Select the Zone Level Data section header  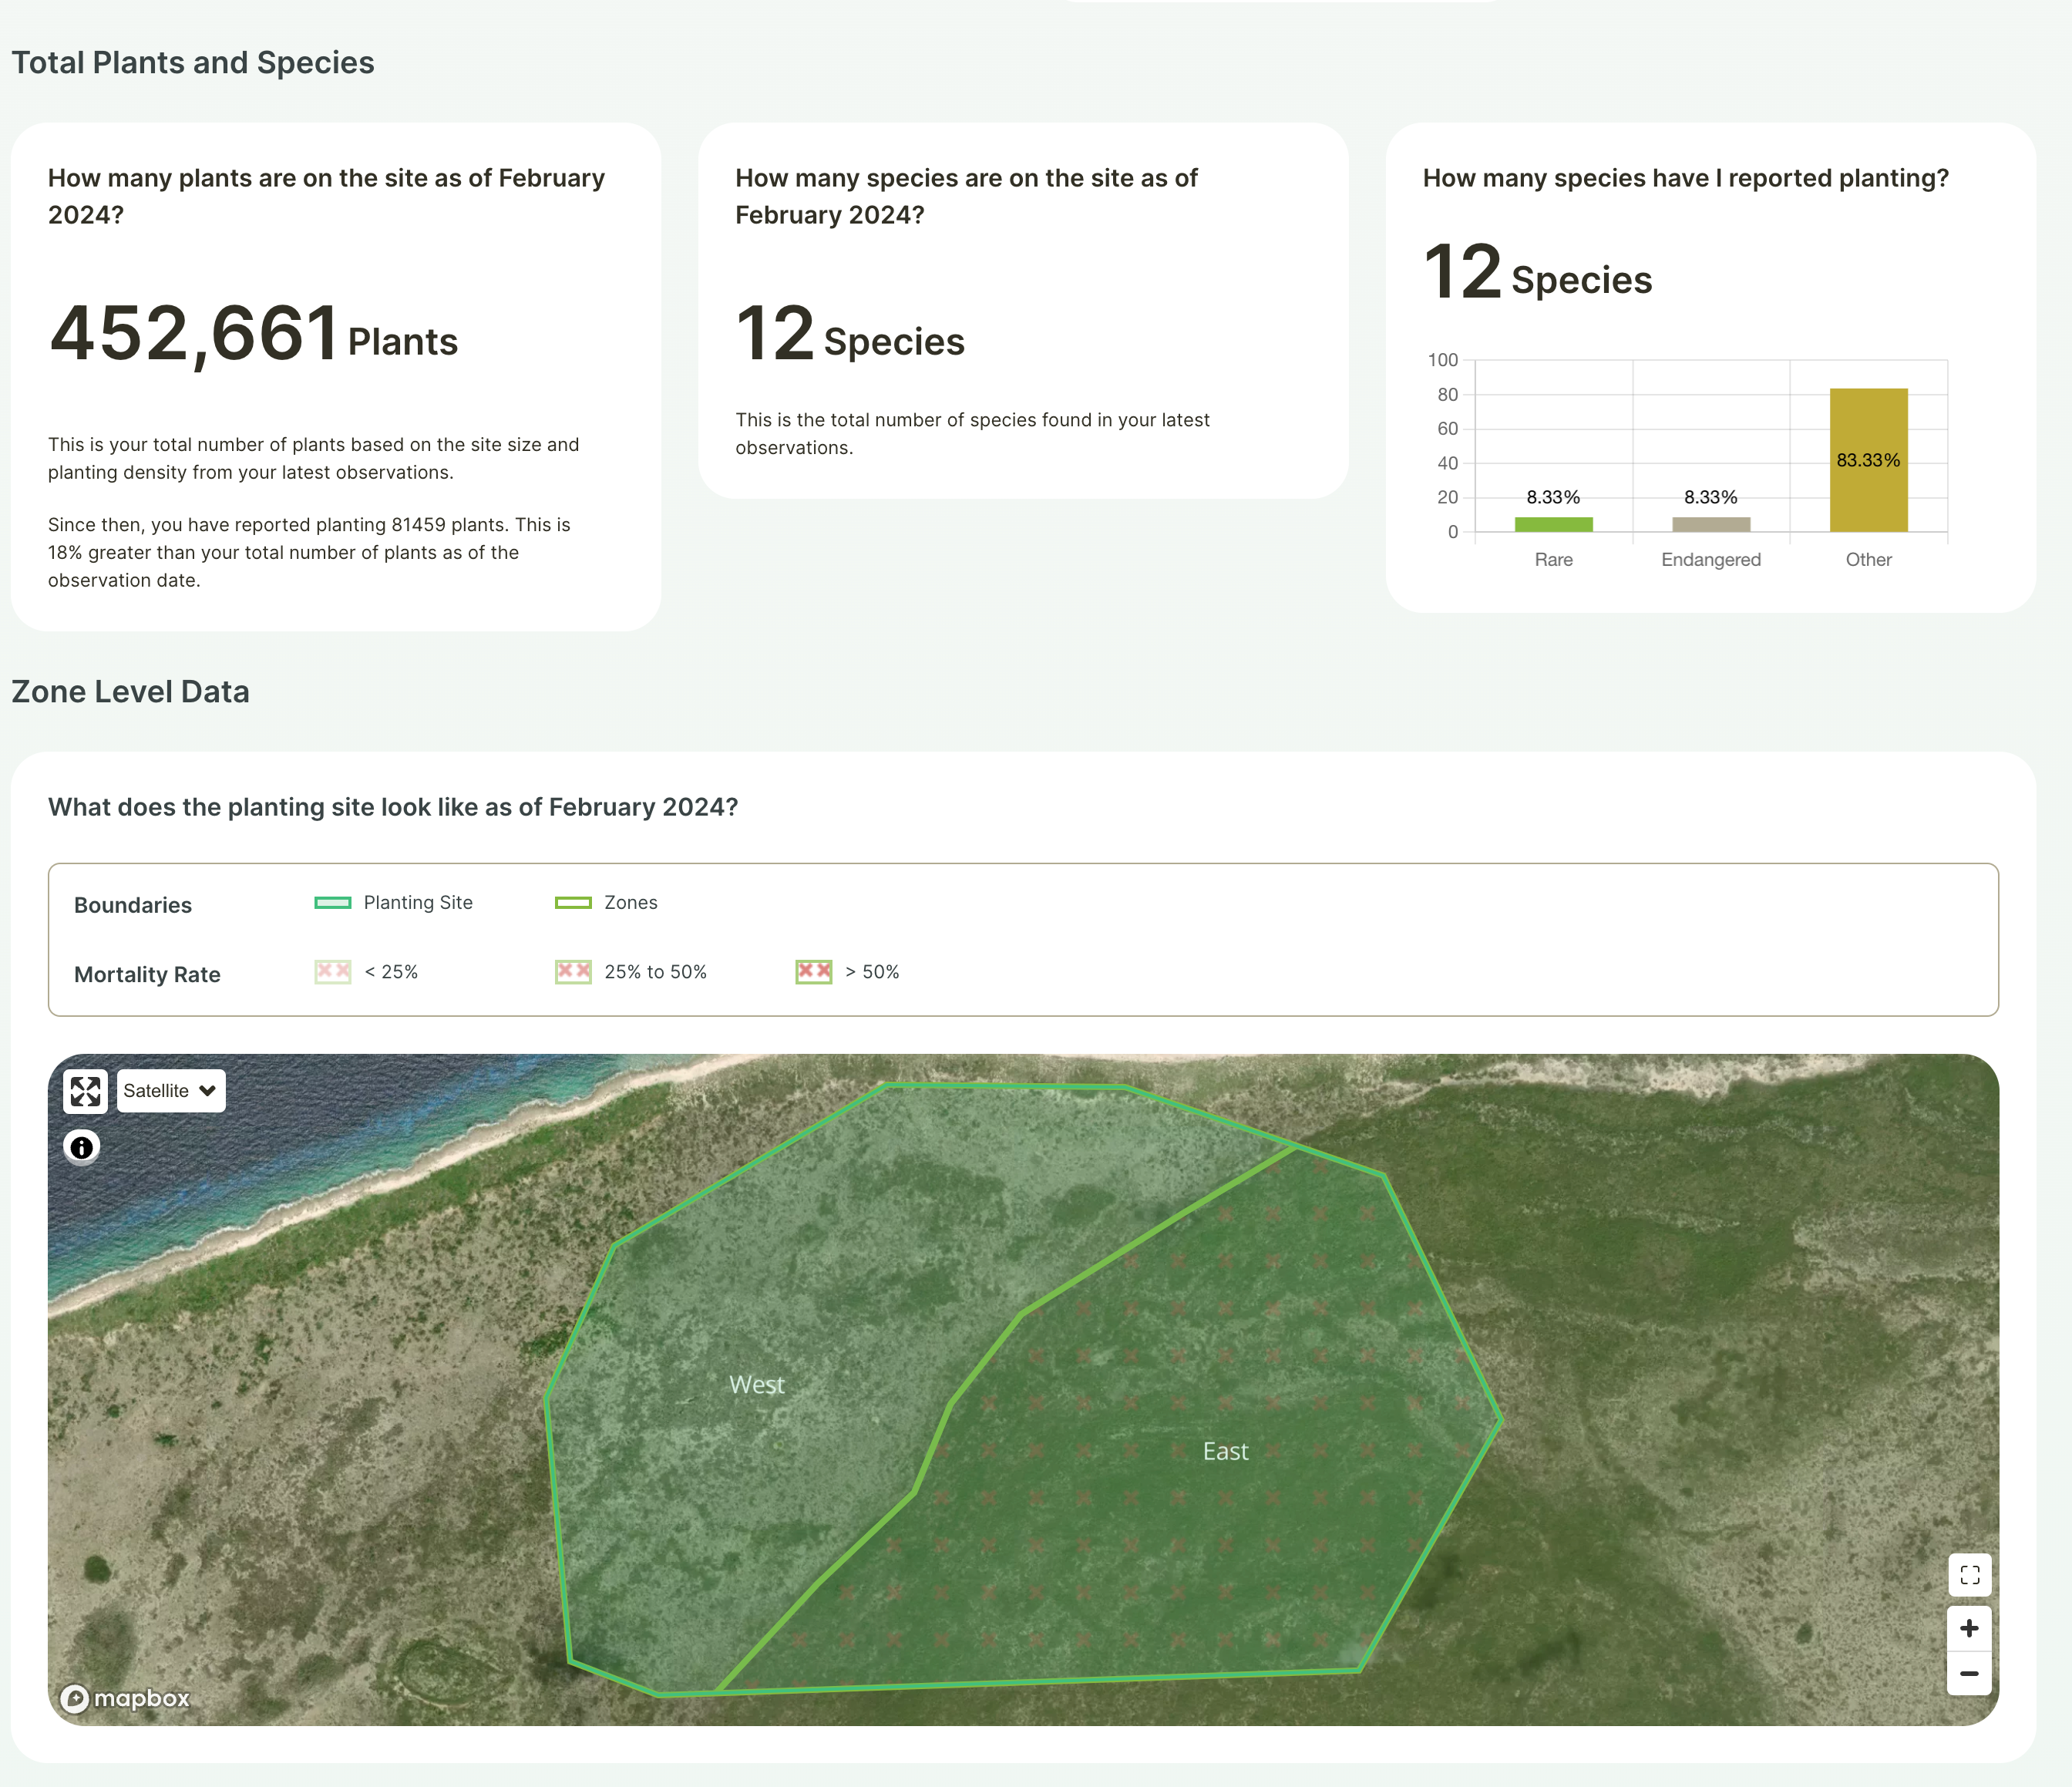coord(130,691)
